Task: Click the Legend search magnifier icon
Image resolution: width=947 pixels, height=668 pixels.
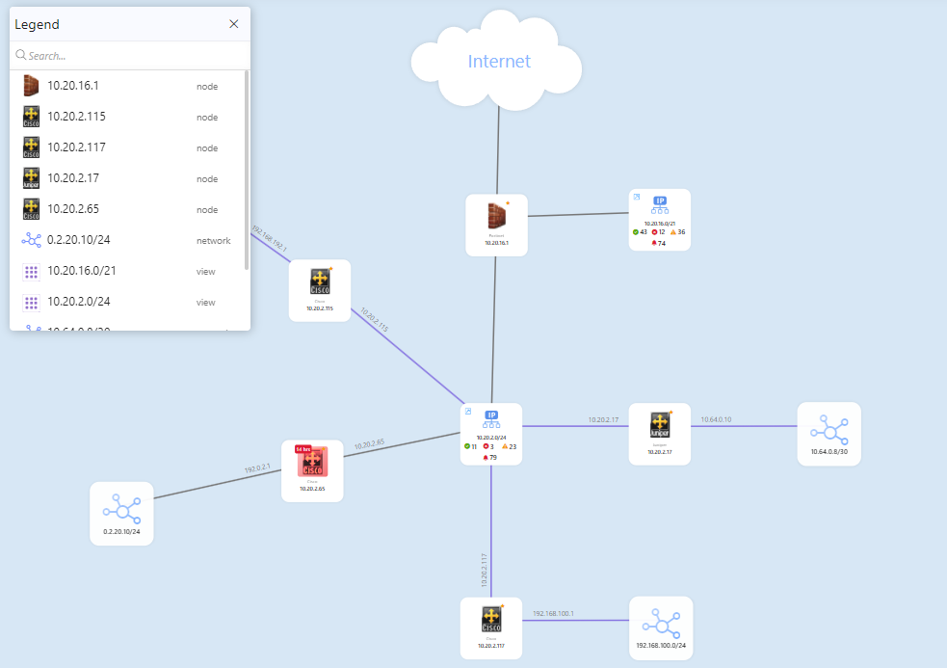Action: point(20,55)
